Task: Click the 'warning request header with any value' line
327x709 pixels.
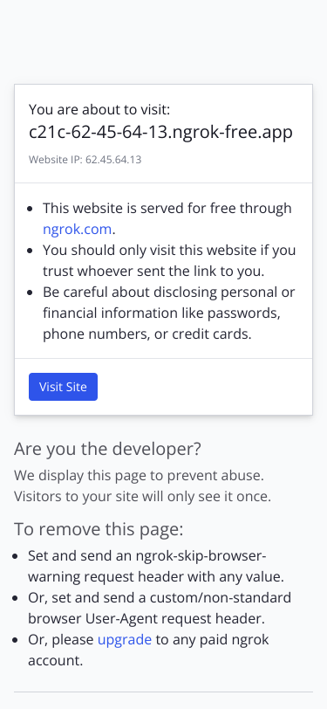Action: coord(156,577)
